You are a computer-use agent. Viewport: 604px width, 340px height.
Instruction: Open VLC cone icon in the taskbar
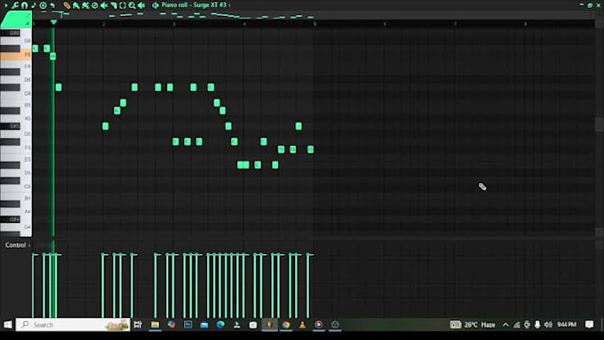(302, 325)
